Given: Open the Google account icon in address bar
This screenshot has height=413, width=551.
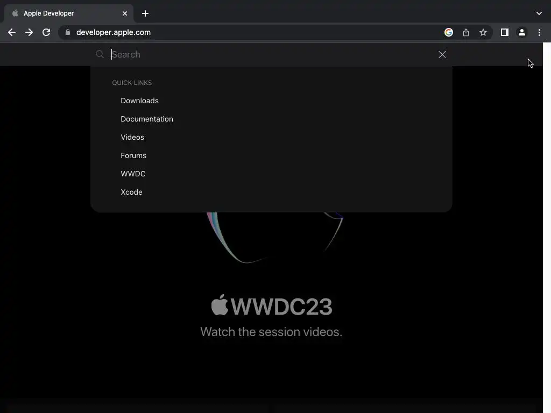Looking at the screenshot, I should [448, 32].
